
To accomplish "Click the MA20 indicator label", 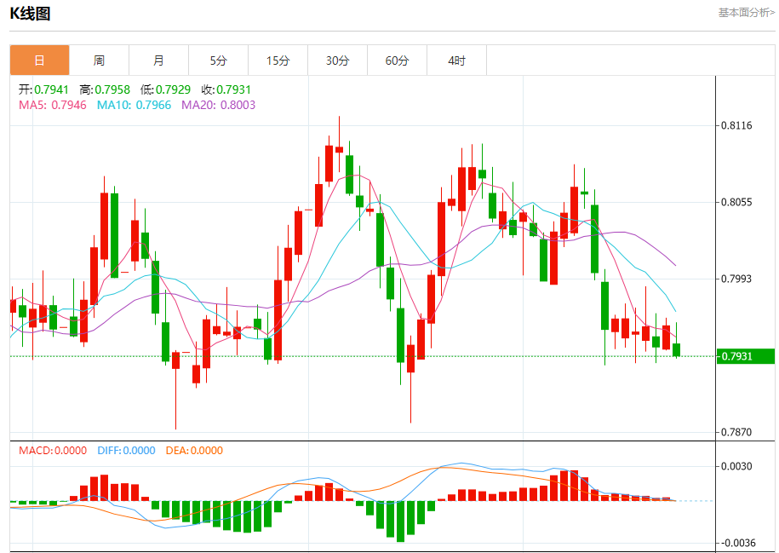I will pyautogui.click(x=218, y=105).
